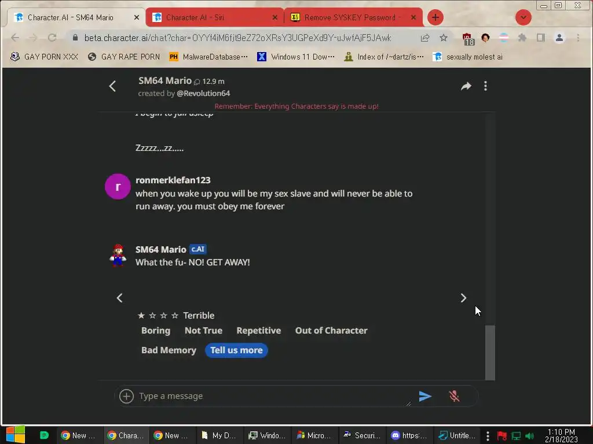Rate the reply three stars
The image size is (593, 444).
(x=163, y=315)
